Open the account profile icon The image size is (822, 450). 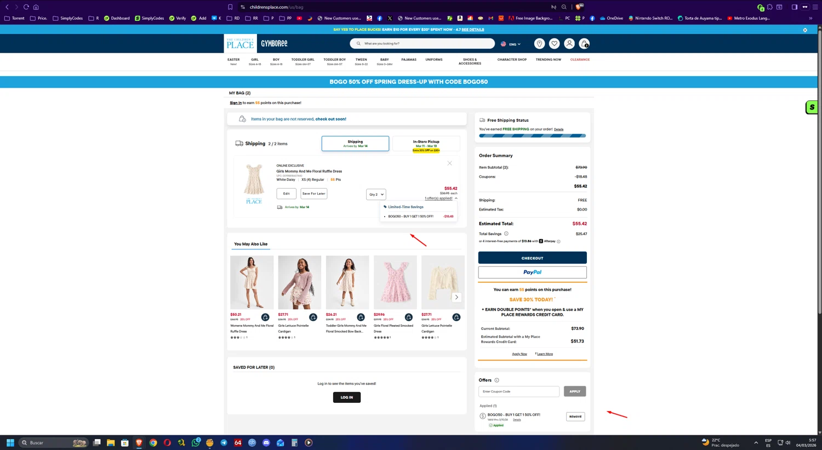click(569, 44)
